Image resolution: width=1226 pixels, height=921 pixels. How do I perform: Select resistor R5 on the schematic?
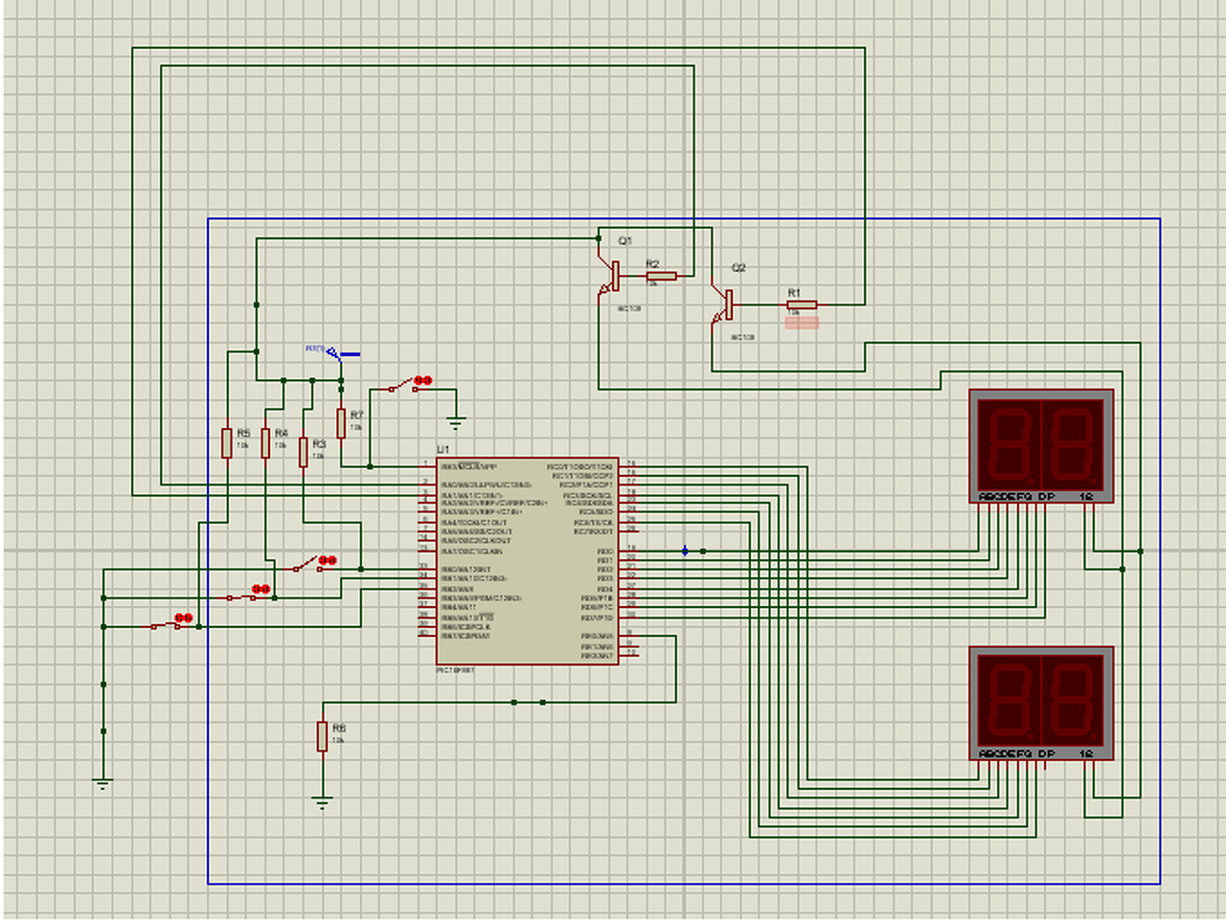point(227,443)
